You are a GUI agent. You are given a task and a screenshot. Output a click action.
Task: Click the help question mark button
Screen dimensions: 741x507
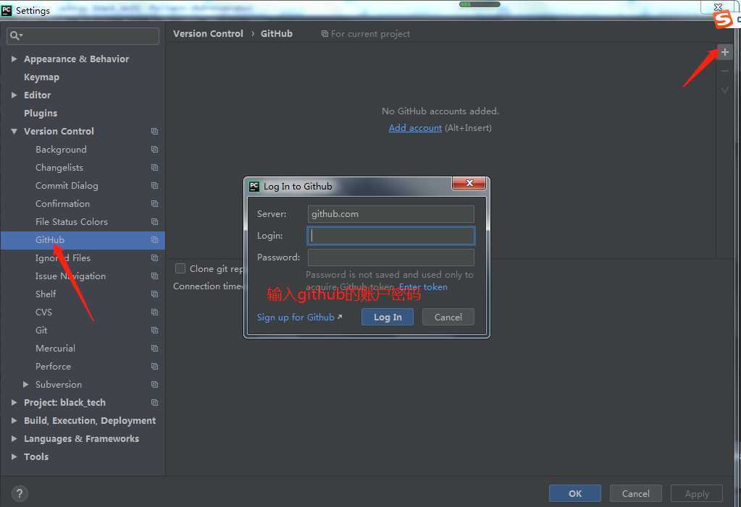click(20, 493)
